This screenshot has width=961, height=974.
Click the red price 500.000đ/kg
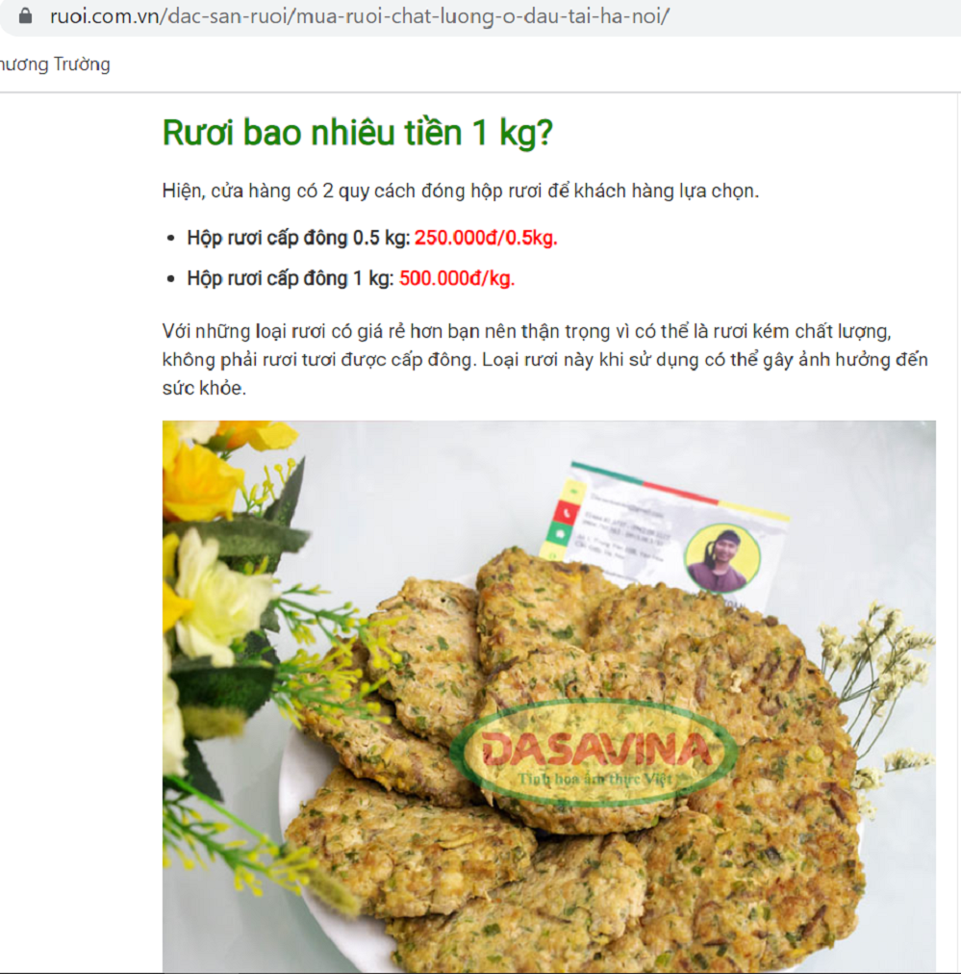pyautogui.click(x=457, y=278)
